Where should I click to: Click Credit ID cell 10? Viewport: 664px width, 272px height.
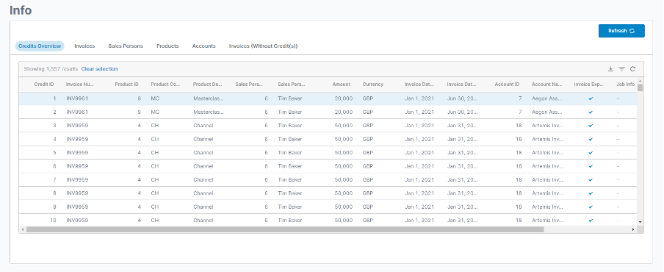pos(53,221)
